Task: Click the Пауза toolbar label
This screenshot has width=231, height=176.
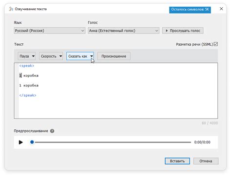Action: (x=24, y=56)
